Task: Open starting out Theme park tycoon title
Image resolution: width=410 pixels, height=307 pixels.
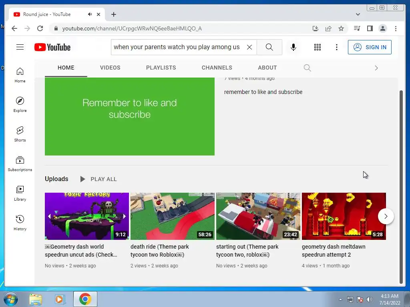Action: coord(247,251)
